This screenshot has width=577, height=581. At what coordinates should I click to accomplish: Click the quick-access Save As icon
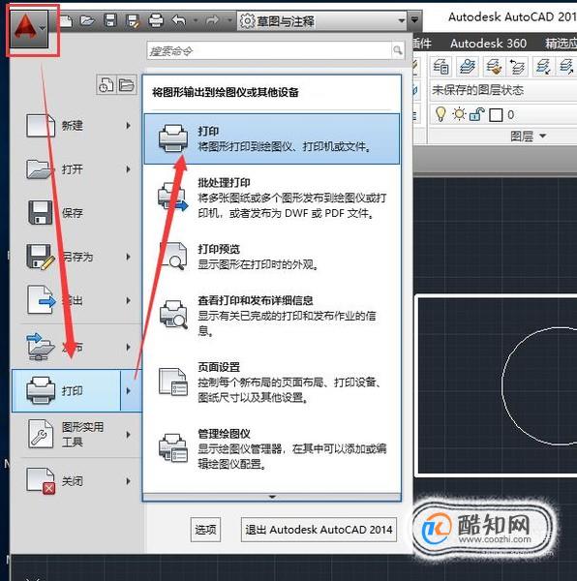(x=133, y=20)
